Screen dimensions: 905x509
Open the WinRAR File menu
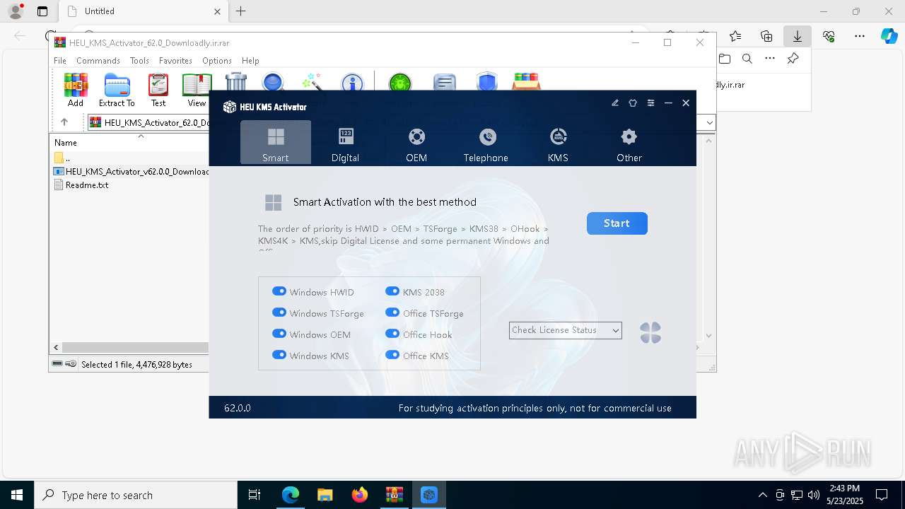click(x=60, y=61)
